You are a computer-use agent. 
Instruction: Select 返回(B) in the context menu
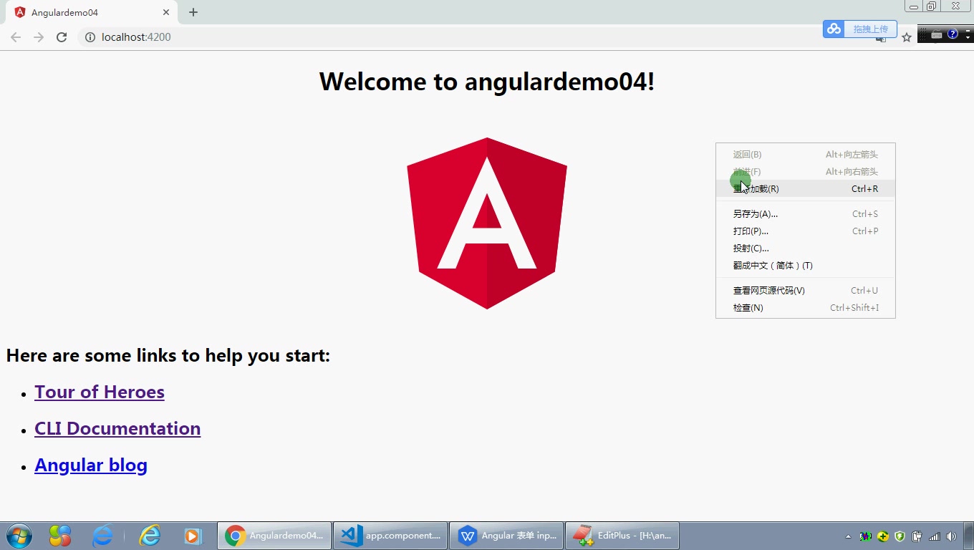tap(806, 155)
